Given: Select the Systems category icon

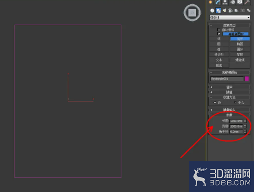Looking at the screenshot, I should coord(248,10).
